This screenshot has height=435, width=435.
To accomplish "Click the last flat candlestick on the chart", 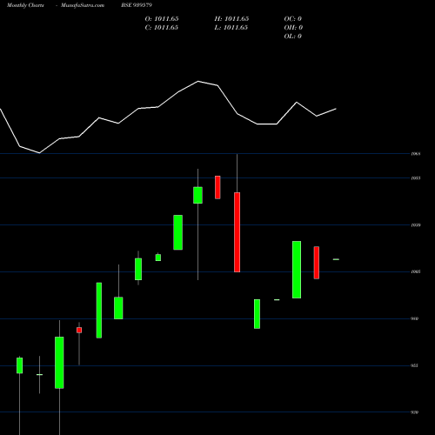I will click(x=336, y=259).
